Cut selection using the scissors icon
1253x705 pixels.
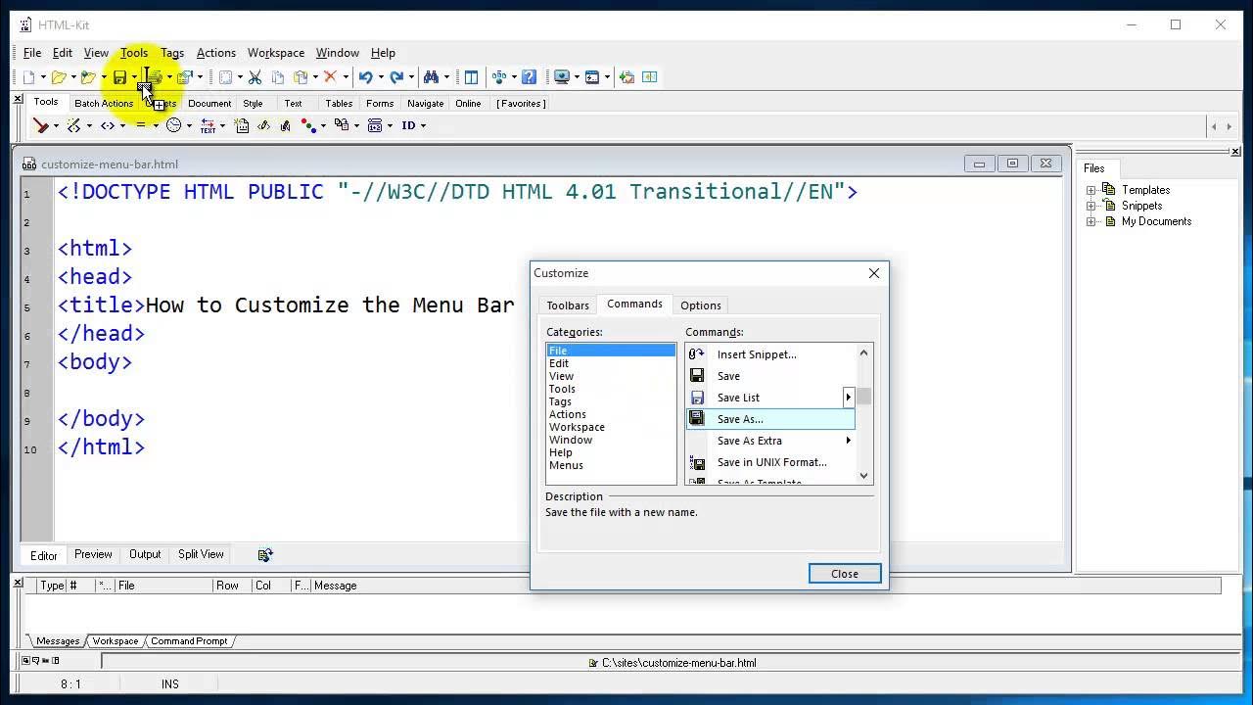[255, 76]
